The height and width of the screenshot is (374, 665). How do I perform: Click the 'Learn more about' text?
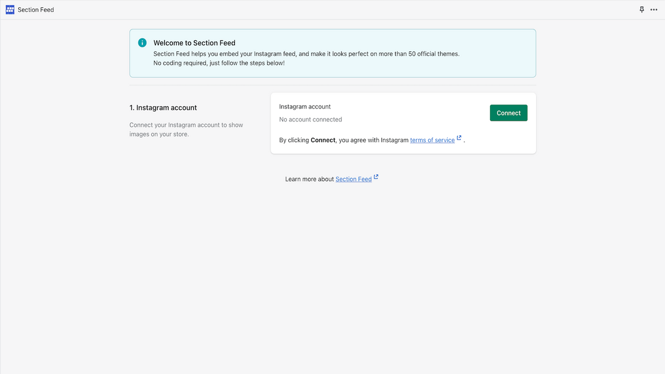310,179
